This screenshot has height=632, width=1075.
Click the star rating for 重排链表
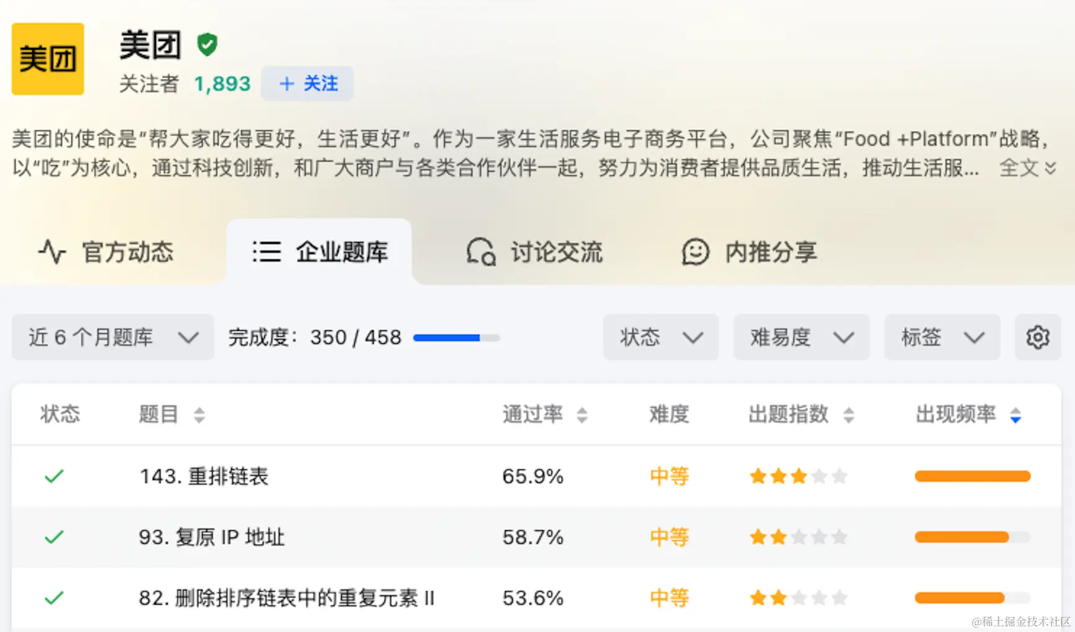(798, 476)
